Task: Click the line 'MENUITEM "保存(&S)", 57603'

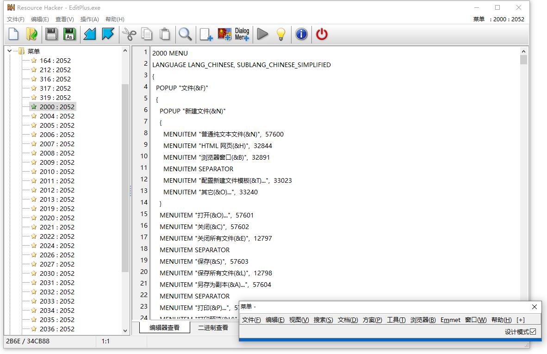Action: click(204, 261)
